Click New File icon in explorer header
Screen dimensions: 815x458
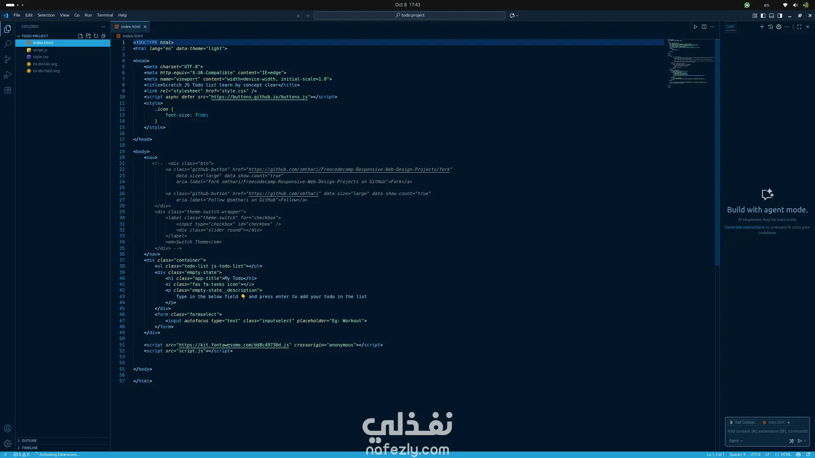tap(80, 36)
